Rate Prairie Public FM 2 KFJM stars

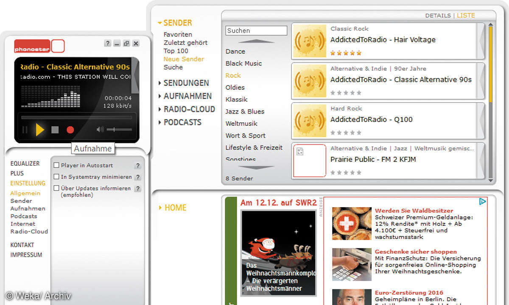346,172
